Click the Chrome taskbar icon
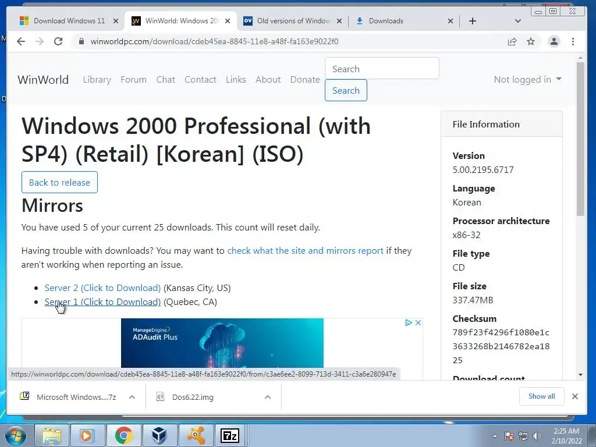 tap(124, 435)
